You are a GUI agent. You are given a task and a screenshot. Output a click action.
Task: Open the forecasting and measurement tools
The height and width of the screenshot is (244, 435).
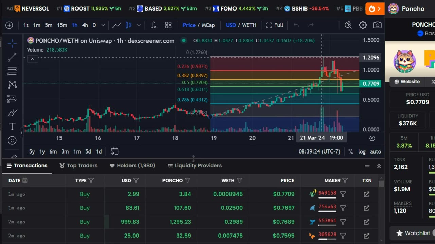tap(12, 99)
